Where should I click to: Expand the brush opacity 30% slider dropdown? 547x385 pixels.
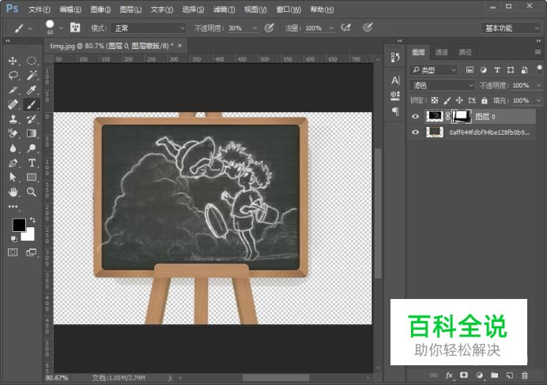pos(255,28)
